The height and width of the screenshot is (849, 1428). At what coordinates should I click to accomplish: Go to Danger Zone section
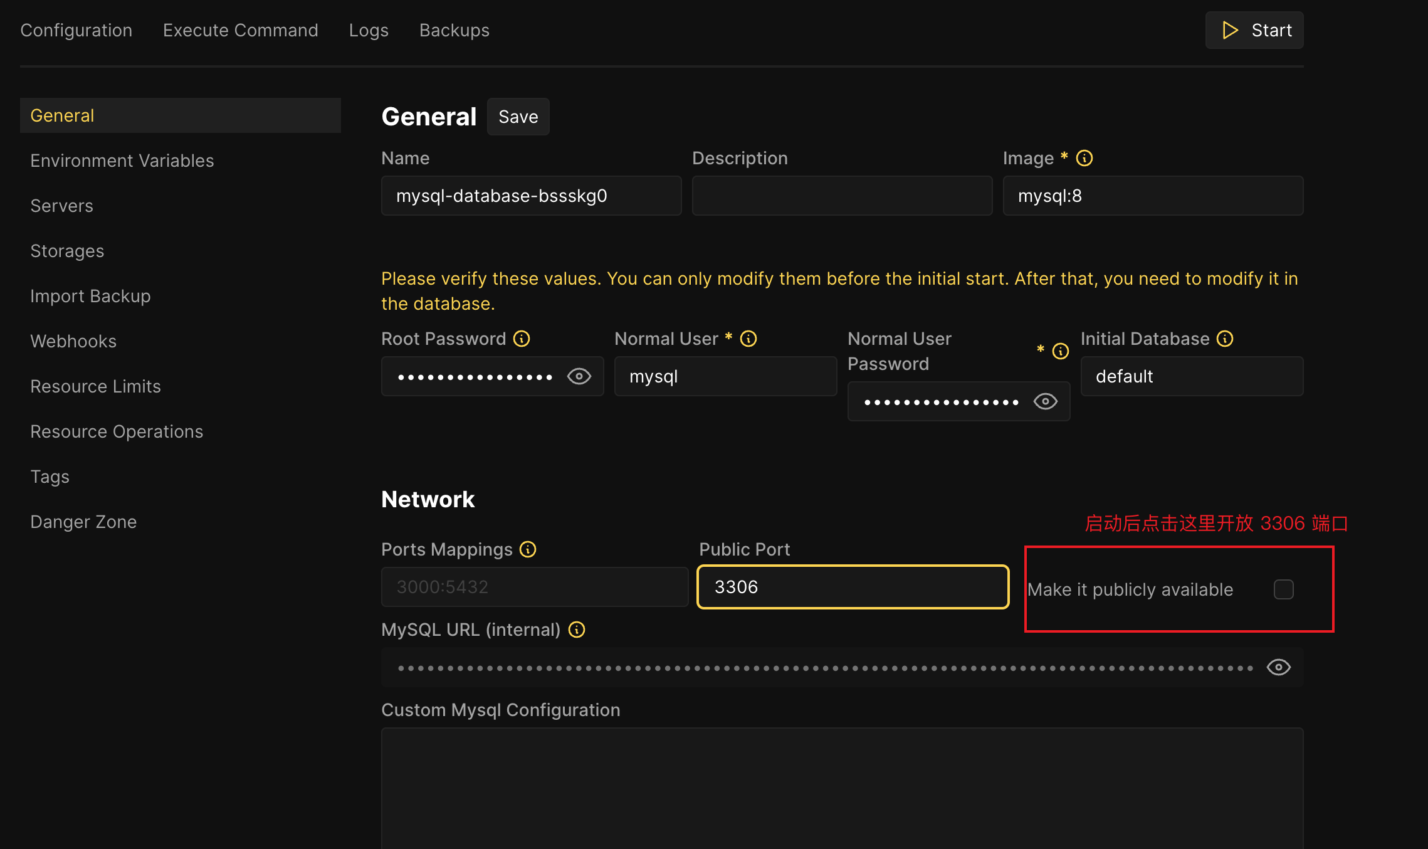[x=83, y=522]
